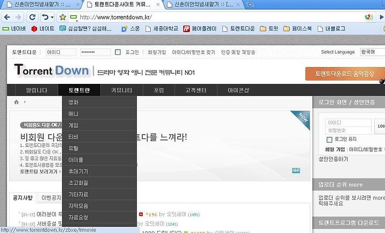Click the 로그인 link in top bar
This screenshot has width=385, height=233.
(132, 52)
